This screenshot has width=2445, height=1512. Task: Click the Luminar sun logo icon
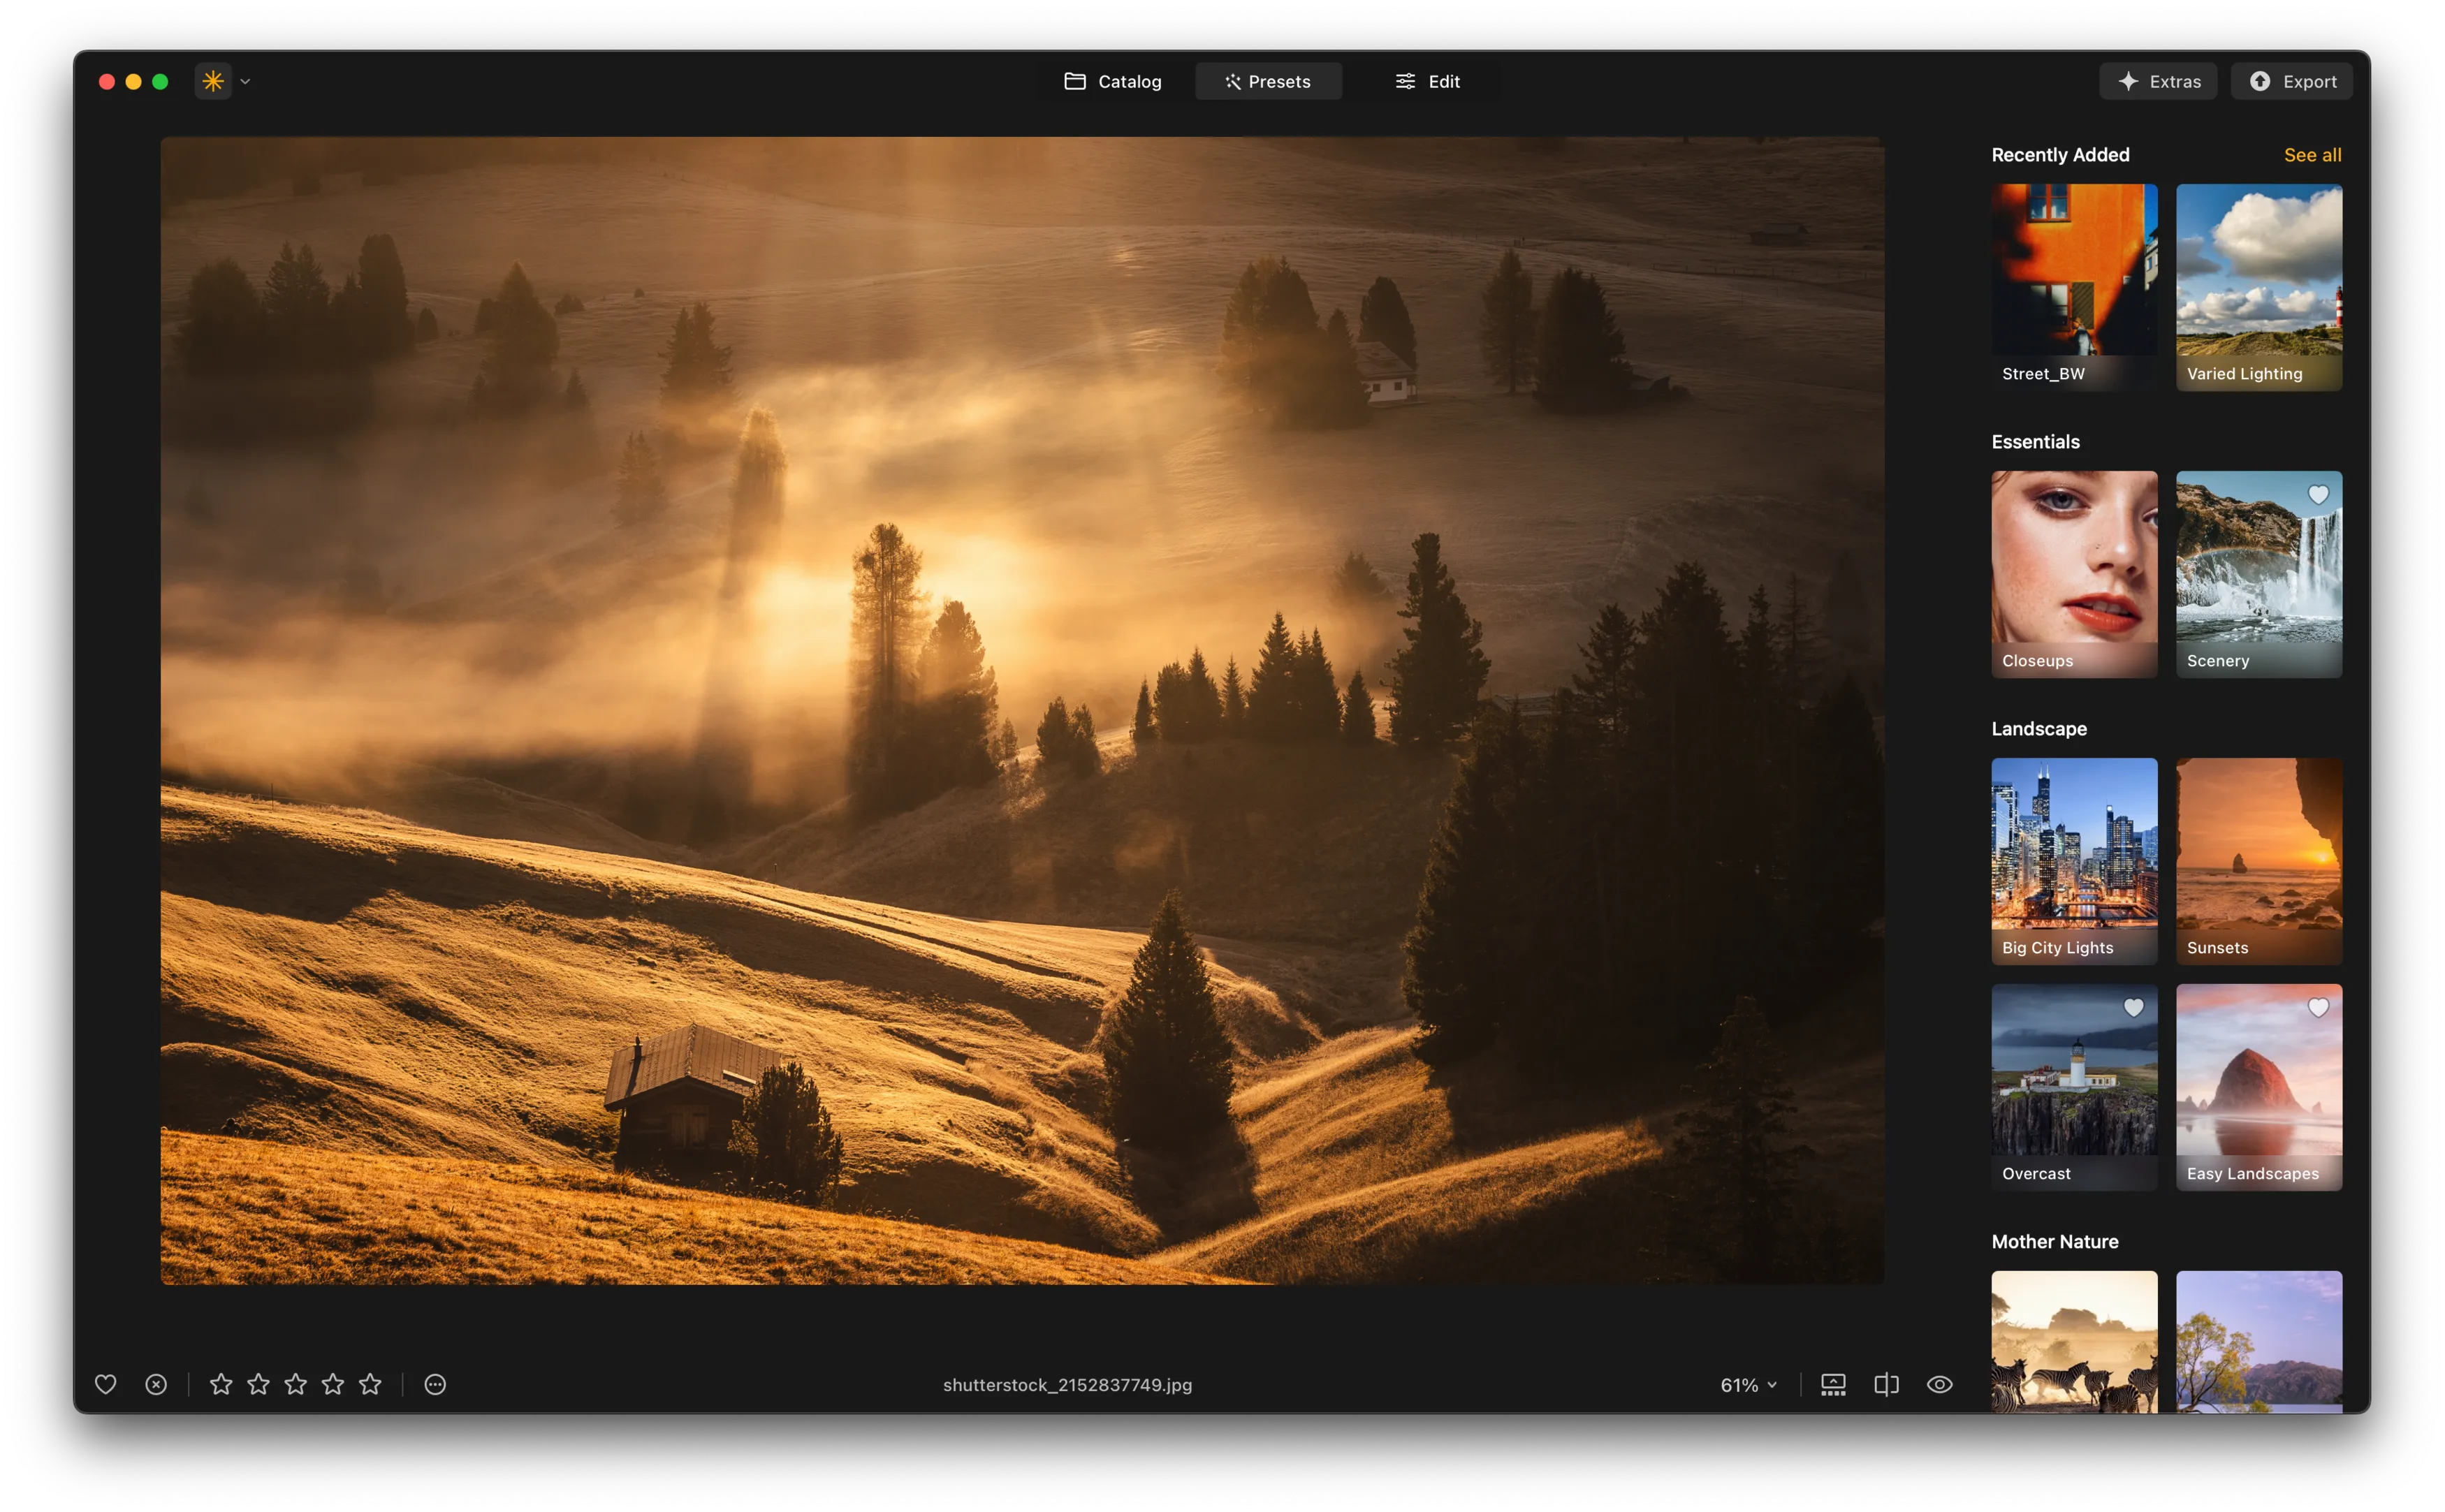pyautogui.click(x=213, y=81)
